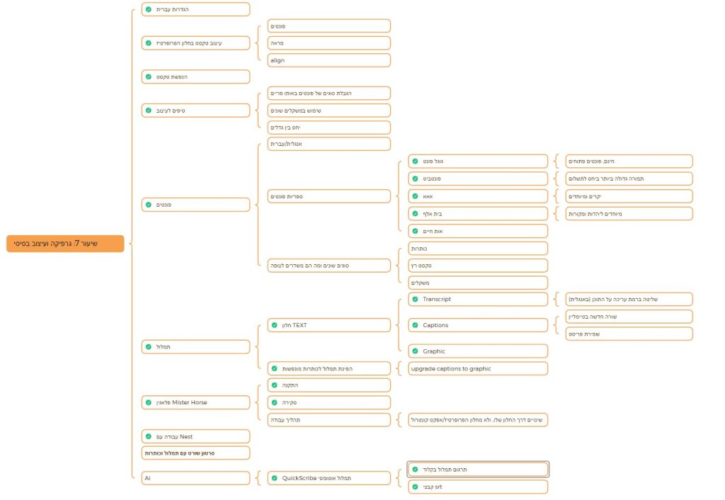Toggle the checkmark on the תמלול node

pyautogui.click(x=148, y=347)
